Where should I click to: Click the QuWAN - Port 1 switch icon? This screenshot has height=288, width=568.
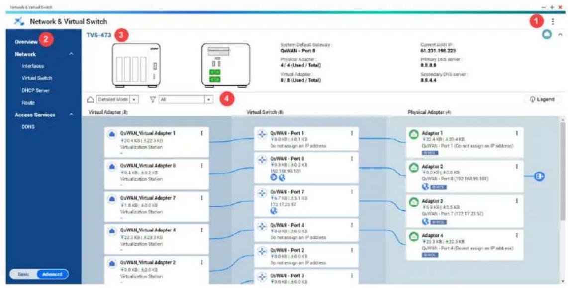click(262, 135)
